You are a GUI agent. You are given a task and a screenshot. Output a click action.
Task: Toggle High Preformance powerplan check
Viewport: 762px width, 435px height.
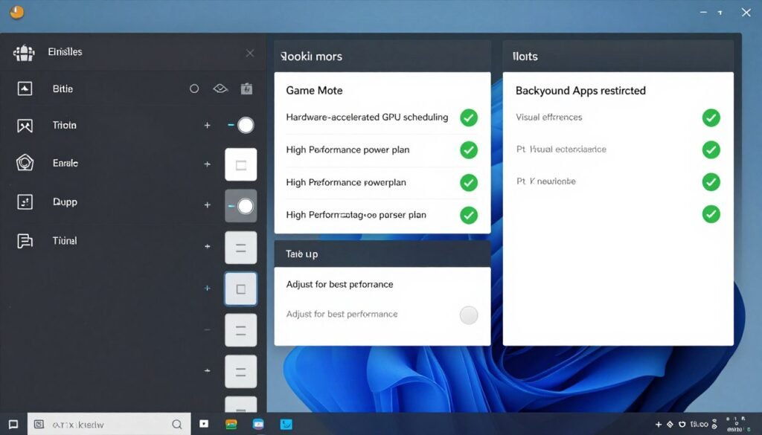click(469, 182)
